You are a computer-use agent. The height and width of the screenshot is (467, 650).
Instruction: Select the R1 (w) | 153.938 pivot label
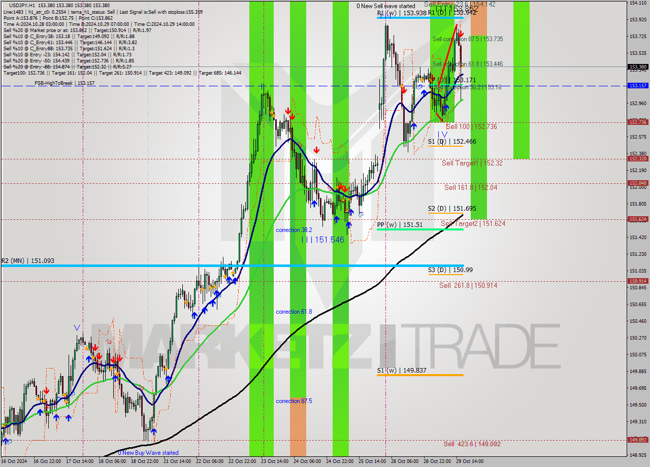pos(401,13)
